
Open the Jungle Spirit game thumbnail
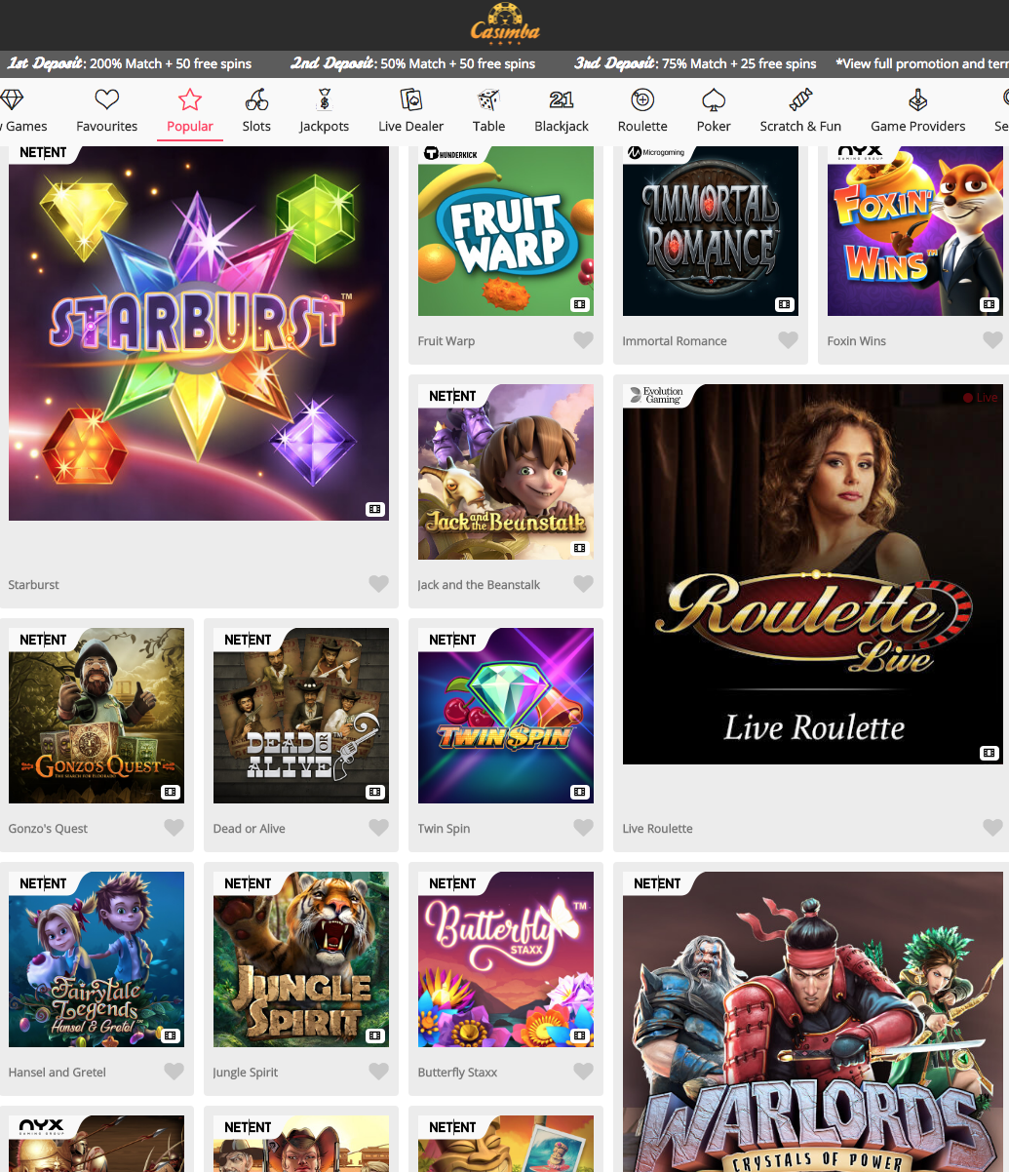point(301,959)
